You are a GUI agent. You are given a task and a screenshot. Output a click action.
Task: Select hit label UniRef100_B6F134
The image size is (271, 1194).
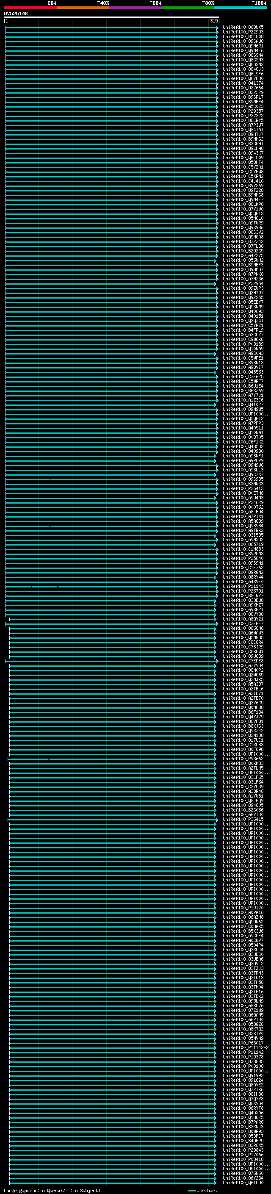click(243, 712)
